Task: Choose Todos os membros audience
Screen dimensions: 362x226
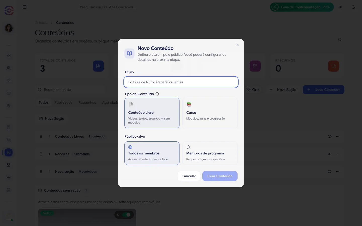Action: click(152, 153)
